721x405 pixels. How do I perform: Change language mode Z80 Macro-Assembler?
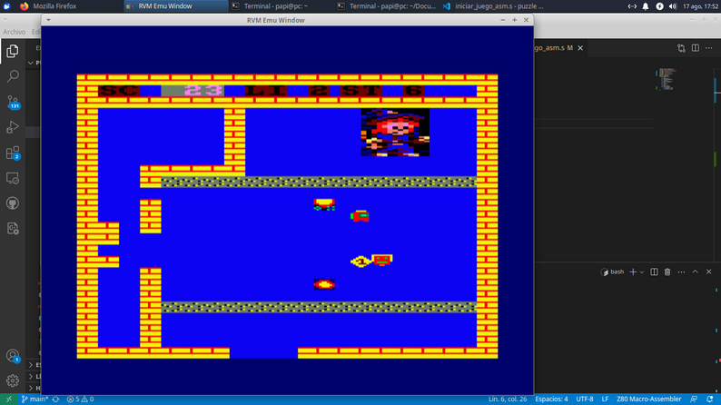coord(648,399)
